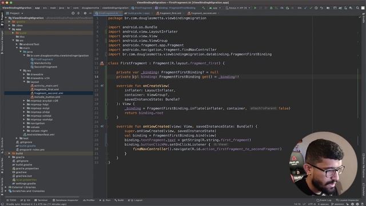Switch to fragment_first.xml editor tab

(x=170, y=13)
